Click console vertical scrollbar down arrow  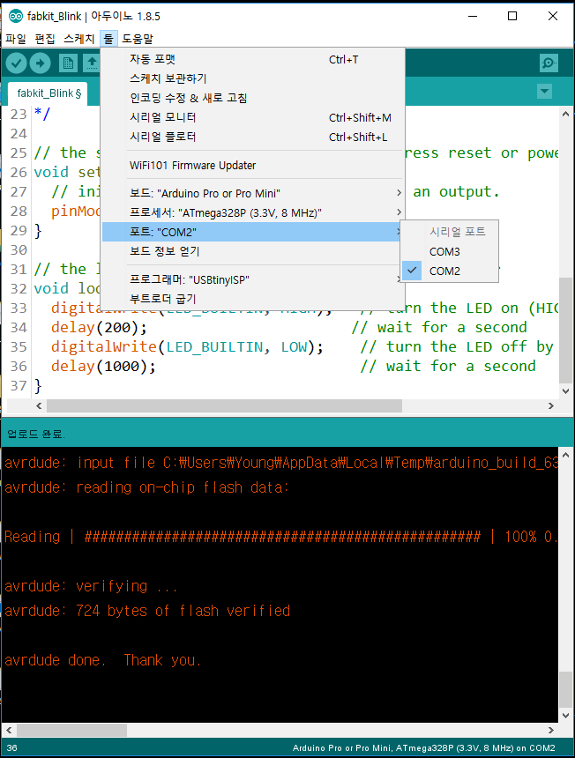click(566, 716)
